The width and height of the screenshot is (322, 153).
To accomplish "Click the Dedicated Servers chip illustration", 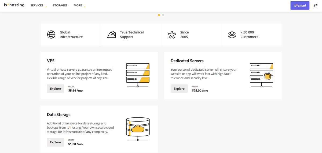I will [x=261, y=75].
